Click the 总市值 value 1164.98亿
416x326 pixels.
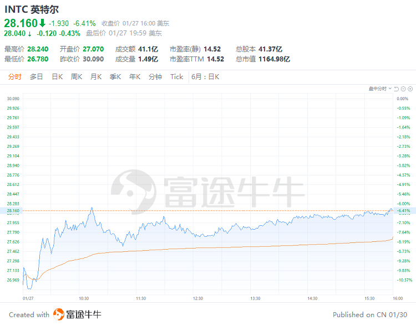(x=275, y=59)
